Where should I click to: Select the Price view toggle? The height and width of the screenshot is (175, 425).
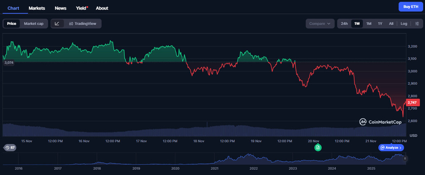coord(12,24)
